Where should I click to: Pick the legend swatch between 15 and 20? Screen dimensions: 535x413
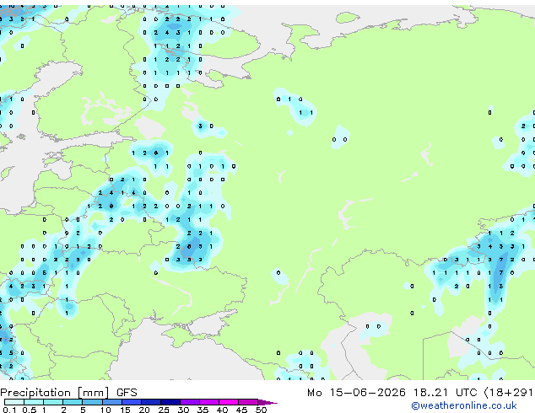[x=131, y=402]
